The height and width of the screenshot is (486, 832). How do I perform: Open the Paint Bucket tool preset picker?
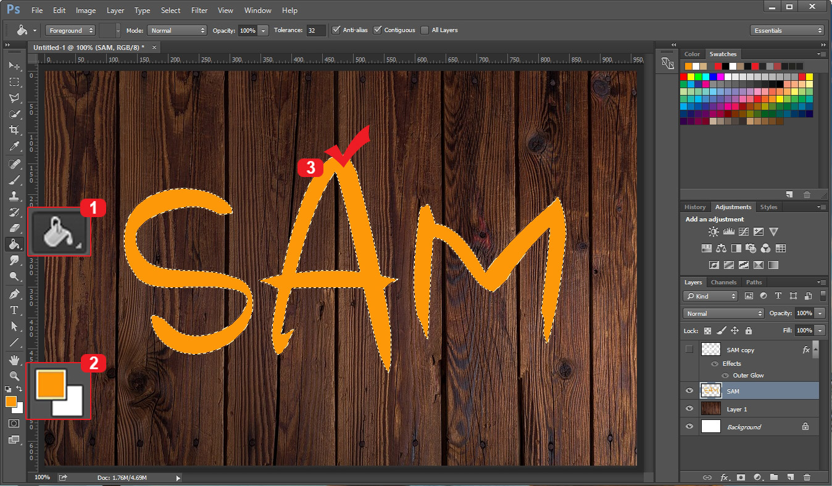tap(27, 30)
